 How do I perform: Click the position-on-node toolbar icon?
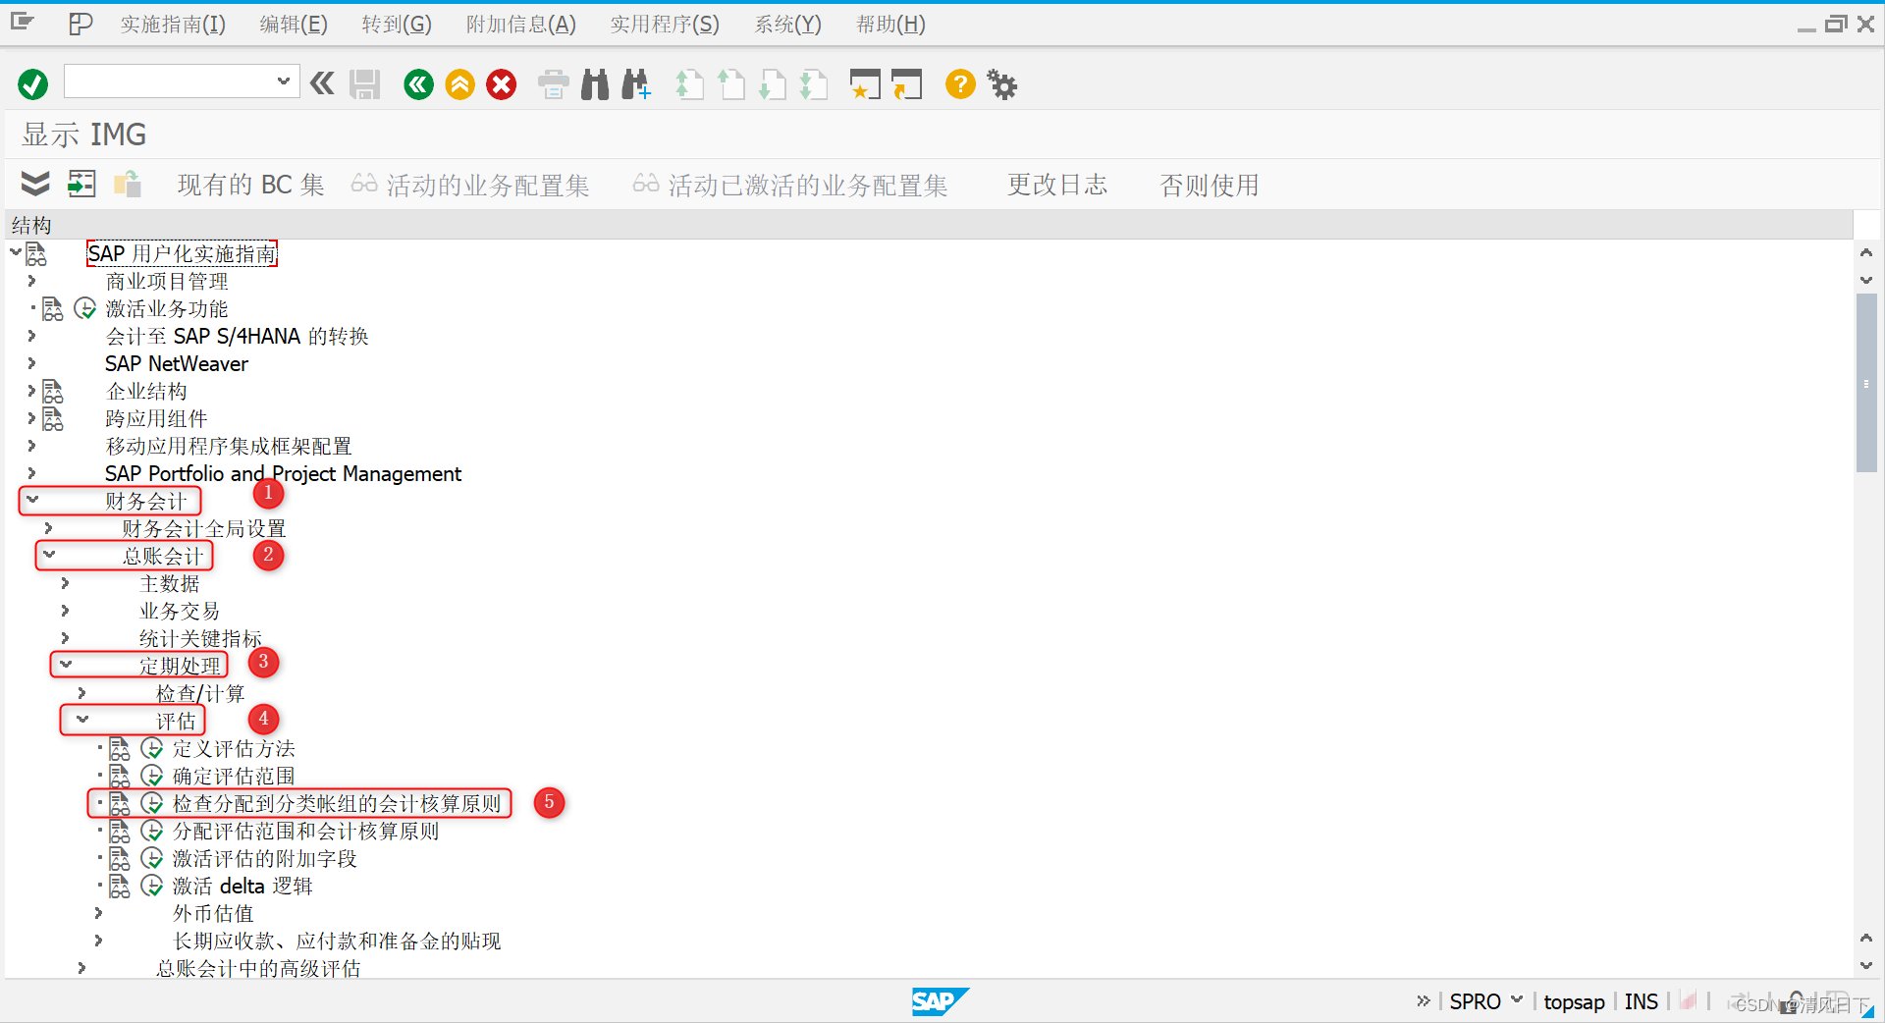pos(81,184)
